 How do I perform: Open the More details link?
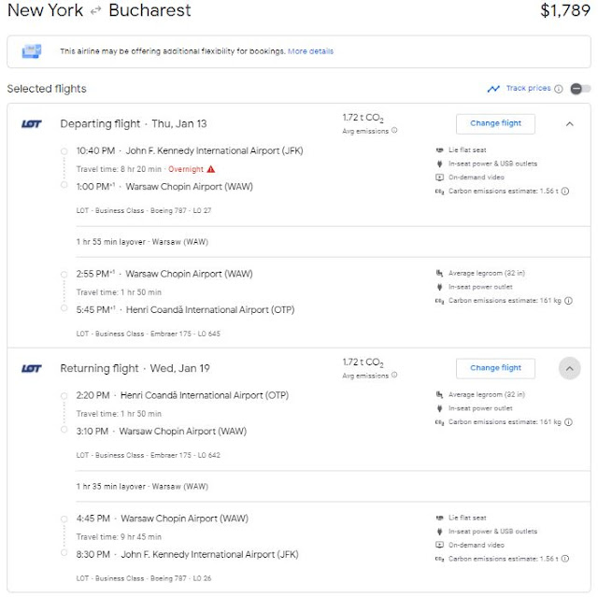(310, 51)
